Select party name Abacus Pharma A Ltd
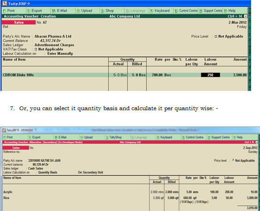 pyautogui.click(x=53, y=36)
